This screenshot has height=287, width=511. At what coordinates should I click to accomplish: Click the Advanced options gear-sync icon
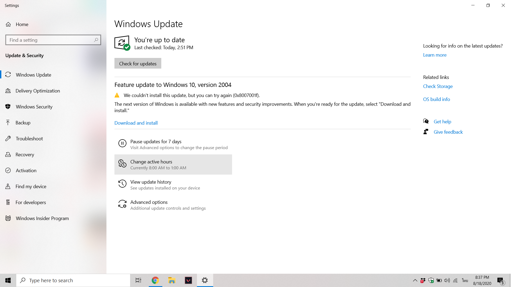click(x=122, y=204)
